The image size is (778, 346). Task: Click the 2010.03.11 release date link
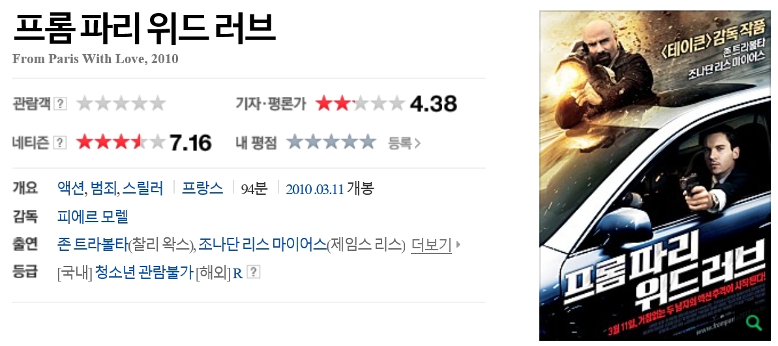pos(314,190)
